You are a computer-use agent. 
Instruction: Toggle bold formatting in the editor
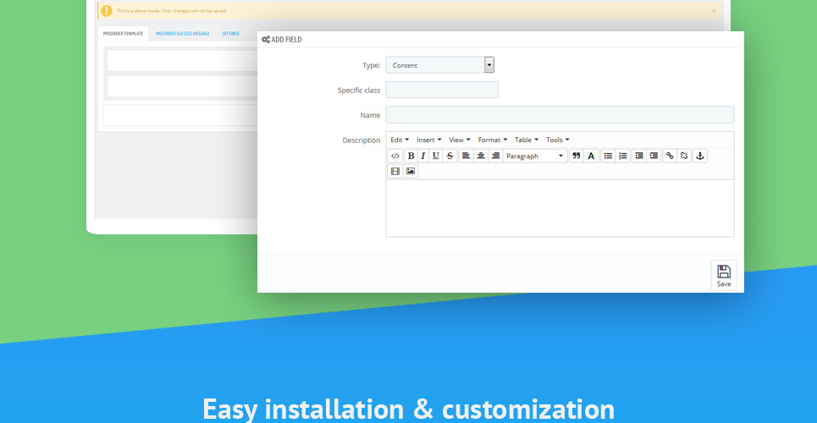click(411, 156)
